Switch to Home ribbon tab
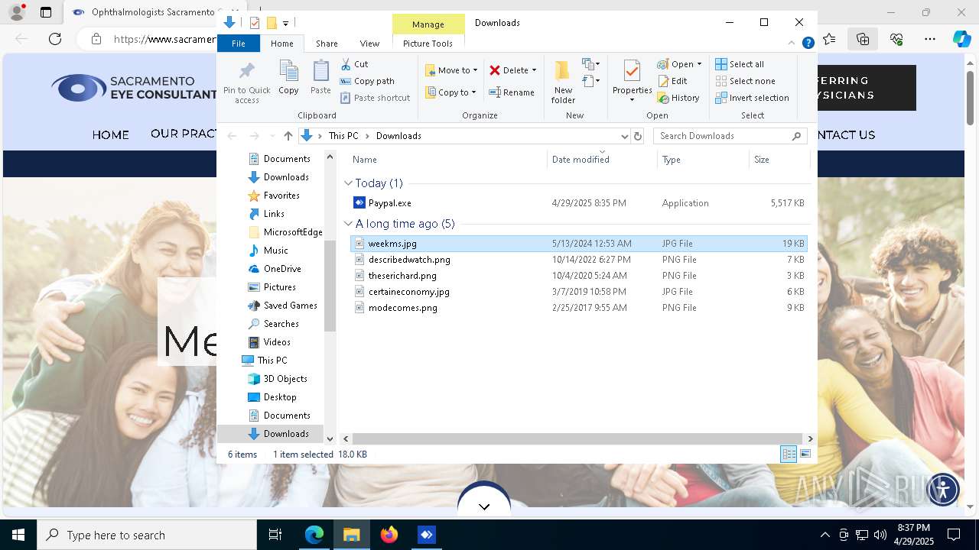This screenshot has width=979, height=550. 281,44
